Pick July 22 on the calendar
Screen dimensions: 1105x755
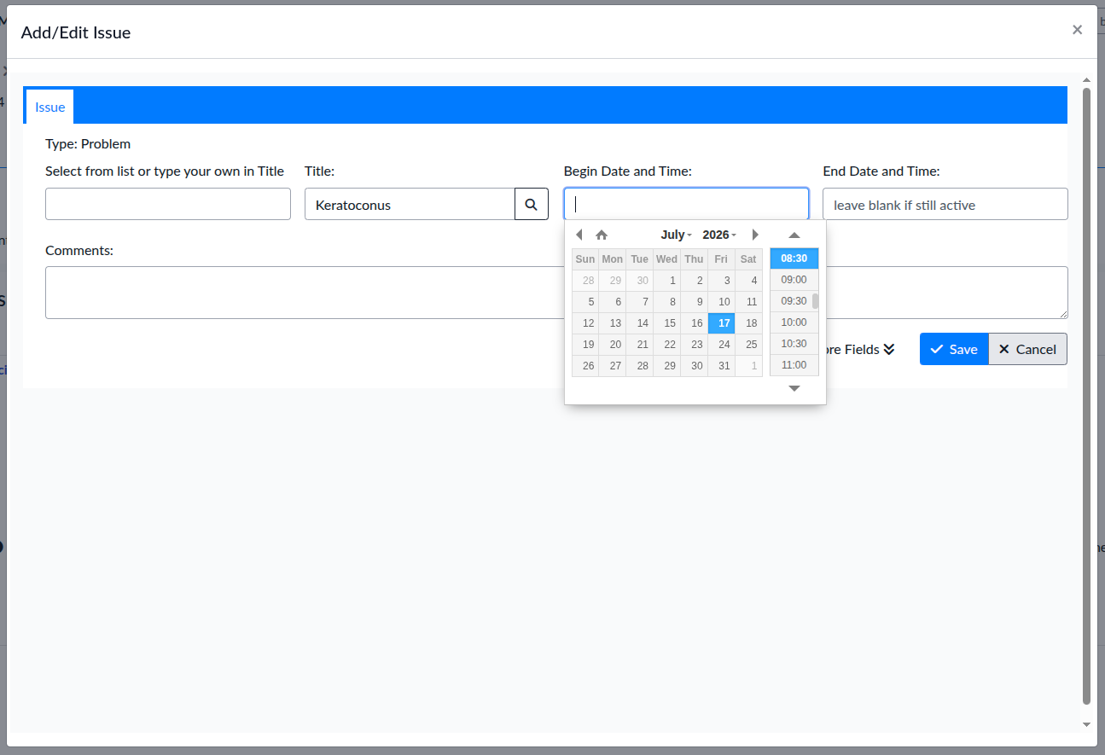pos(667,345)
